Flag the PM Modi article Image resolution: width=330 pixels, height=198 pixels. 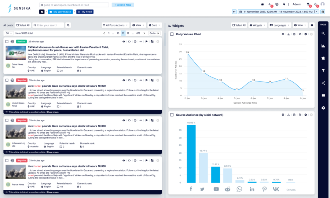coord(146,42)
